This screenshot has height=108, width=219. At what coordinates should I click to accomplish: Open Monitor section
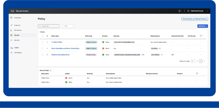[x=17, y=40]
